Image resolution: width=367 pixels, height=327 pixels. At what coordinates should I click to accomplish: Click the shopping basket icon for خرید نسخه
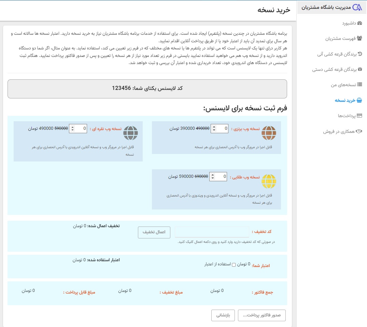tap(359, 100)
